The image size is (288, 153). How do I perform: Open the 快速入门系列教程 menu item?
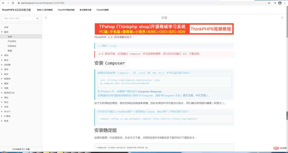[x=44, y=10]
